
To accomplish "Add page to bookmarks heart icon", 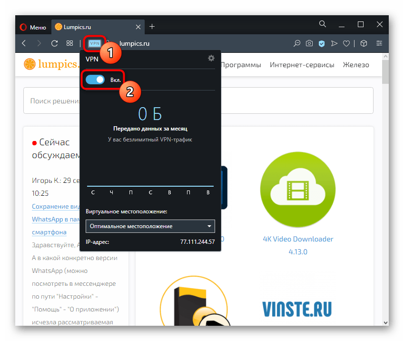I will 346,43.
